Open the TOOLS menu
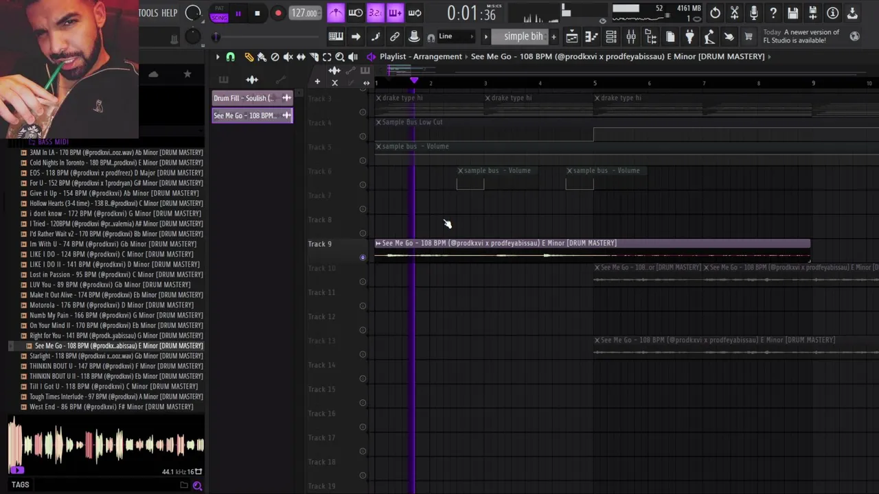 [x=148, y=13]
